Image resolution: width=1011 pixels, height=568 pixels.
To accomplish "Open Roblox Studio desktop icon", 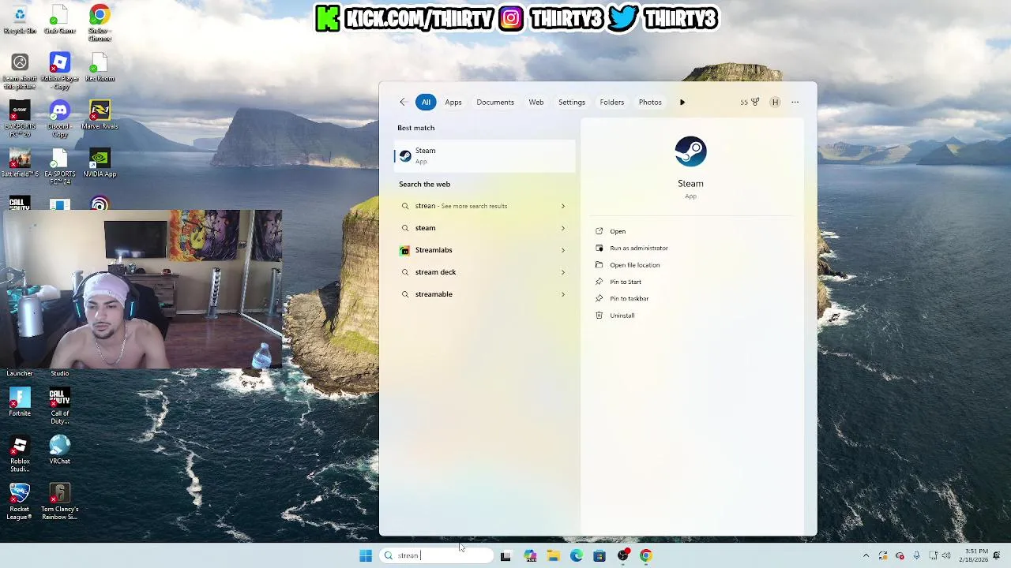I will pyautogui.click(x=20, y=454).
